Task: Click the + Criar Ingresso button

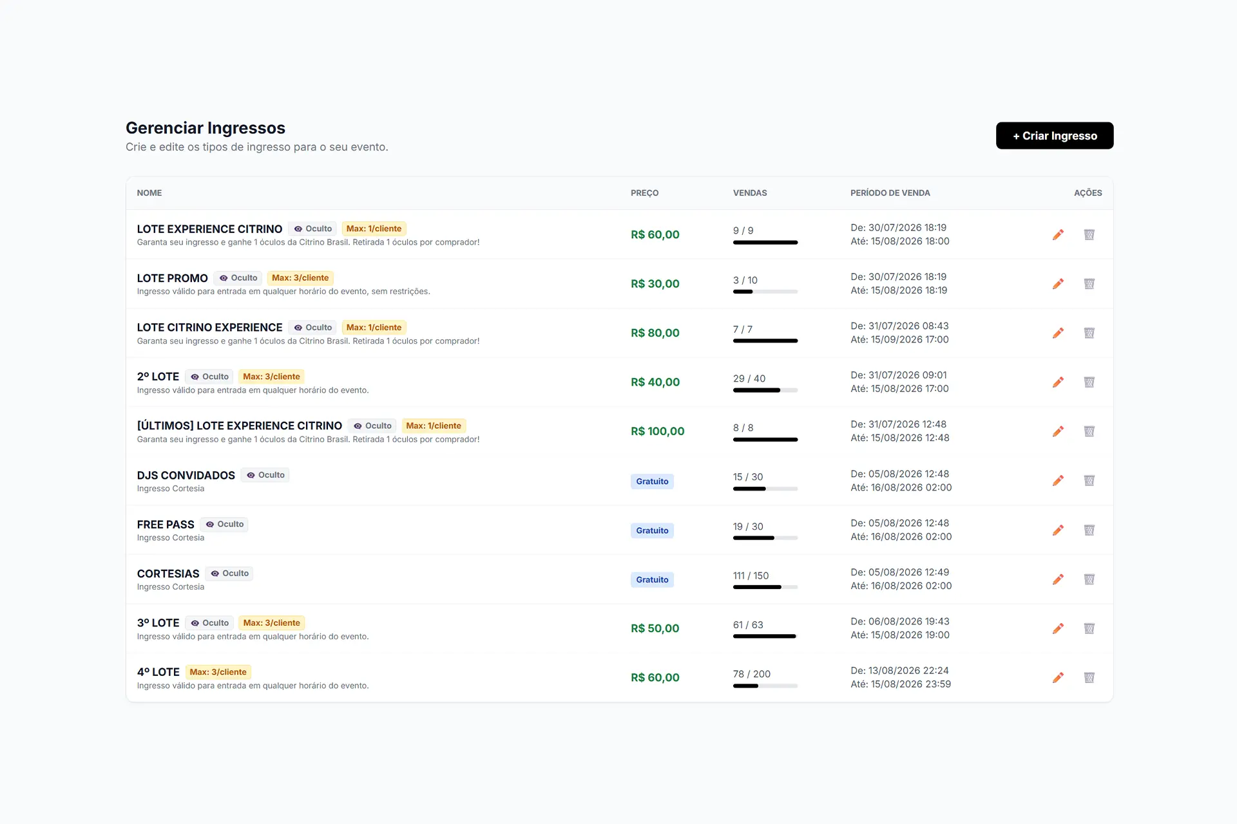Action: click(1055, 136)
